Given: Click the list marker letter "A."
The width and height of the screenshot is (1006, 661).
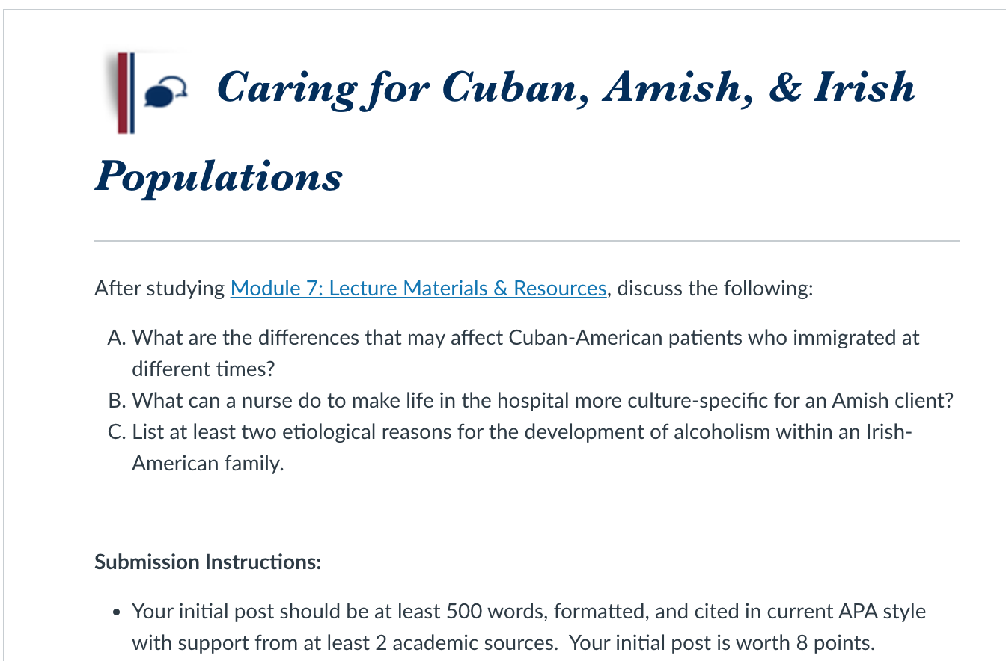Looking at the screenshot, I should click(117, 338).
